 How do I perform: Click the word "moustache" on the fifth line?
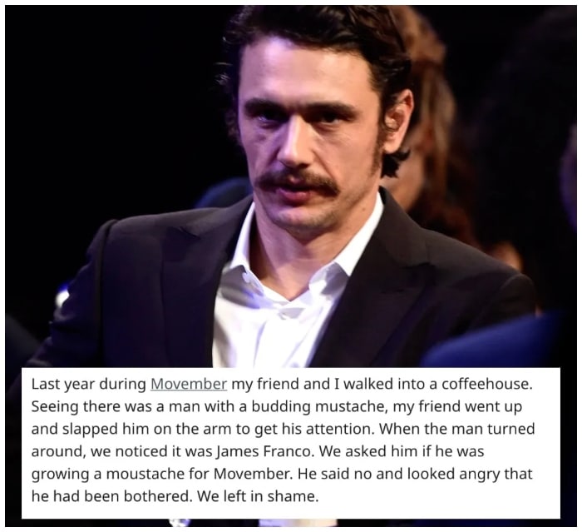[x=153, y=474]
